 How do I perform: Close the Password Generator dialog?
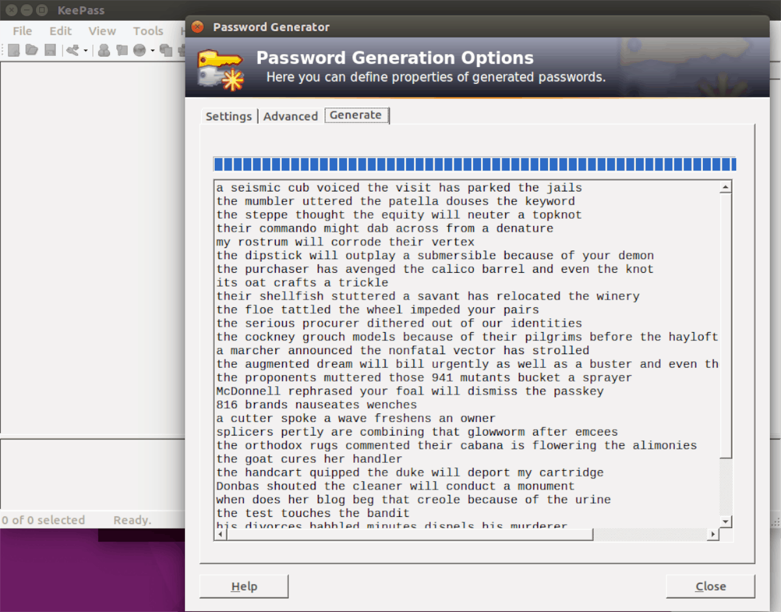tap(710, 586)
